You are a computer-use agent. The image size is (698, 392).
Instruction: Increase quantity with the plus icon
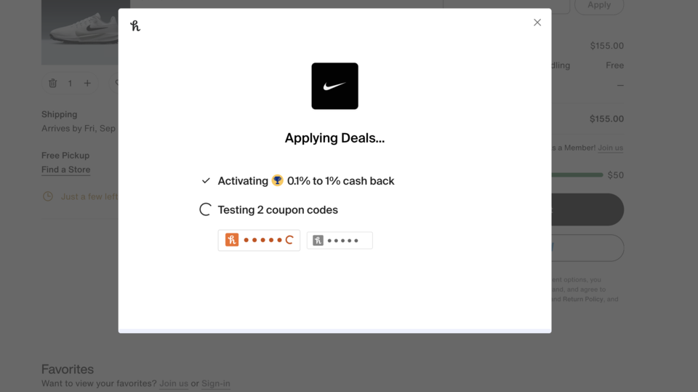click(x=87, y=84)
